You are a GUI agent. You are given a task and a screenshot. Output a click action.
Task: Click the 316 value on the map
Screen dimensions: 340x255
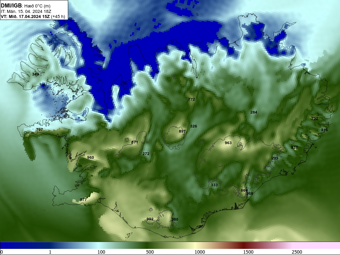pos(324,130)
